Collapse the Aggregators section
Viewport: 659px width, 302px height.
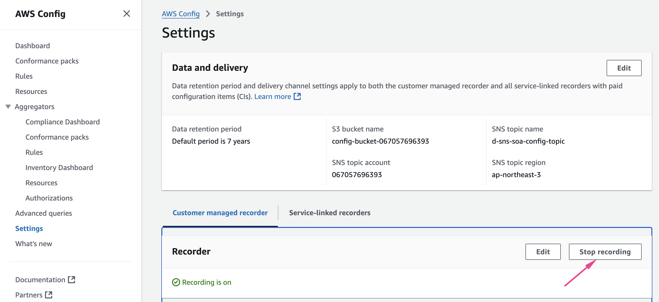(8, 107)
